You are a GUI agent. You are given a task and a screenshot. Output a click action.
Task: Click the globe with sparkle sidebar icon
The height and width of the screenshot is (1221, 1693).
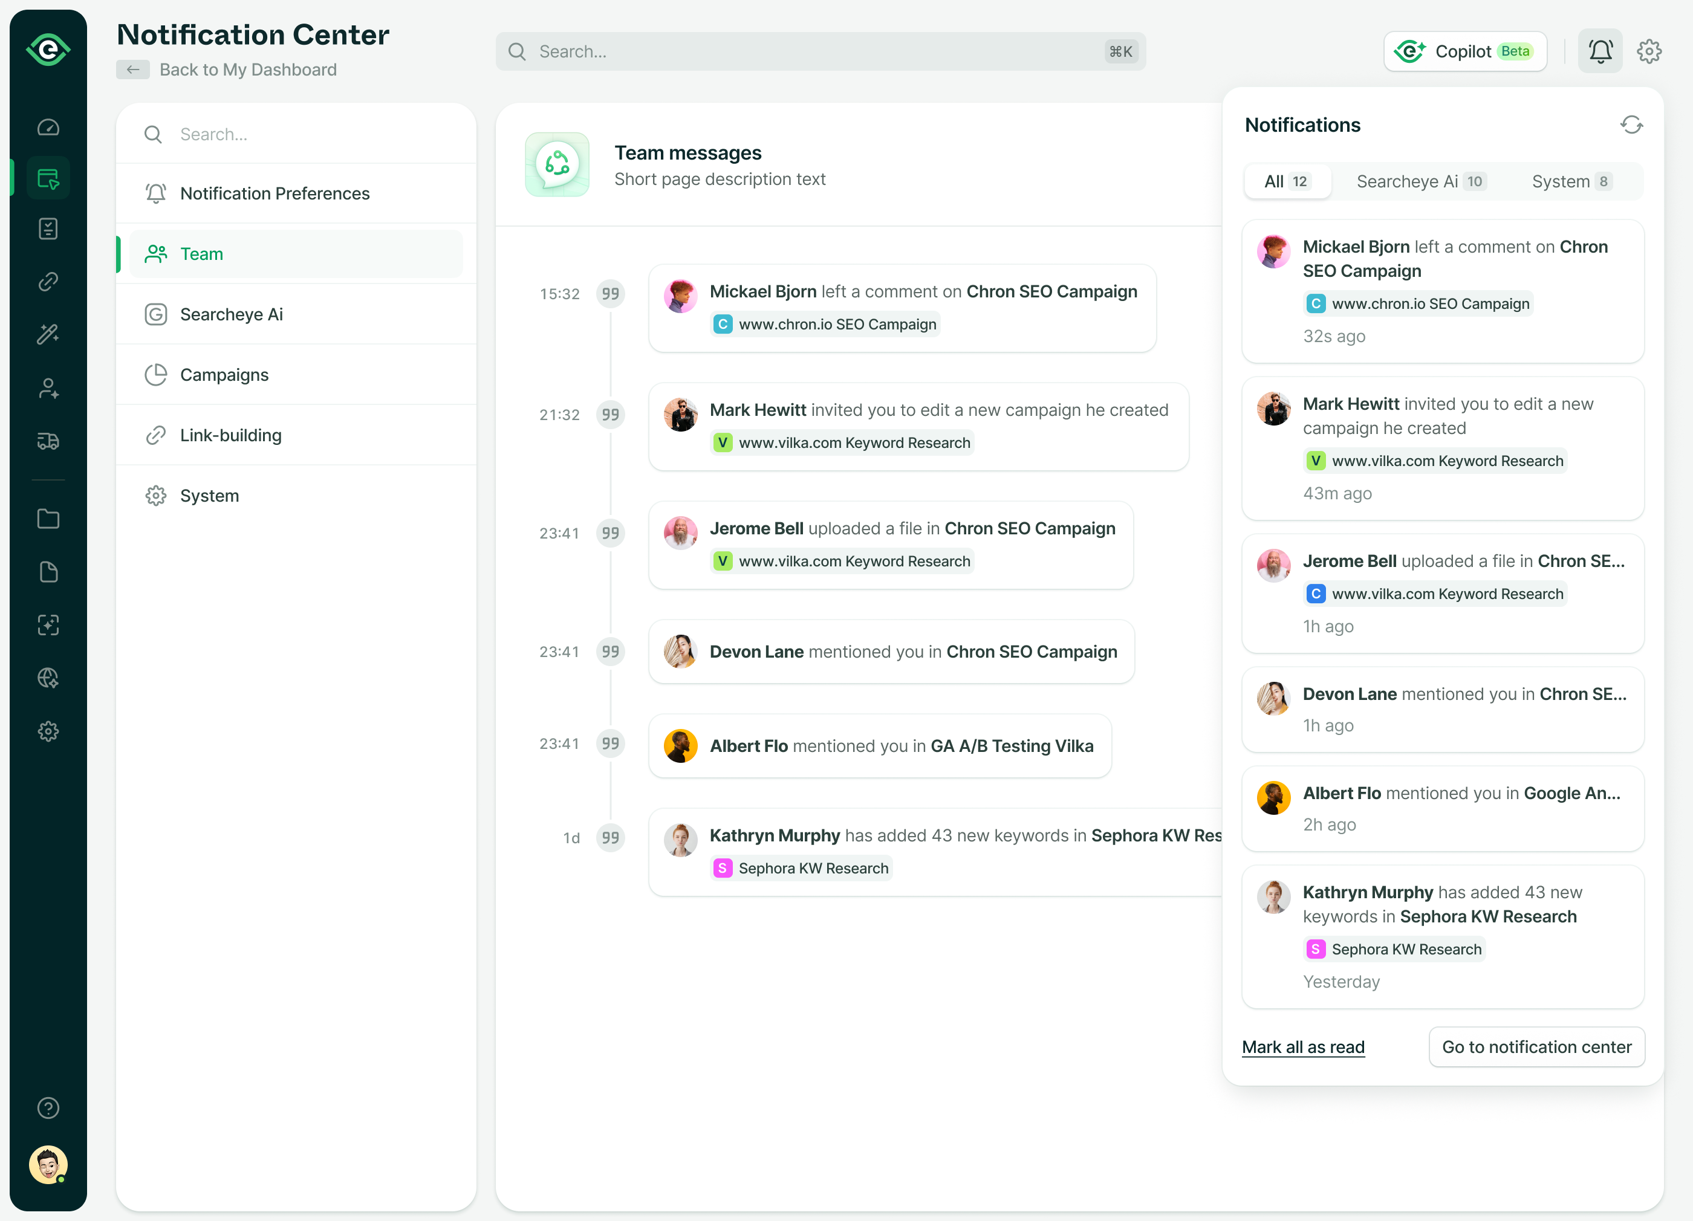[48, 678]
